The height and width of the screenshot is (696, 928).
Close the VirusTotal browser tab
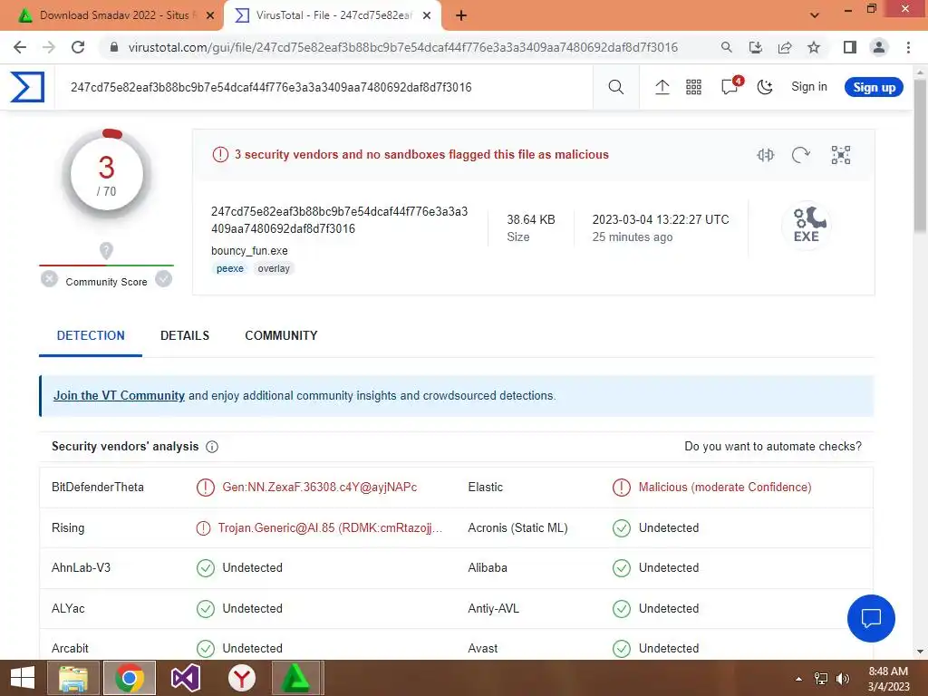427,15
